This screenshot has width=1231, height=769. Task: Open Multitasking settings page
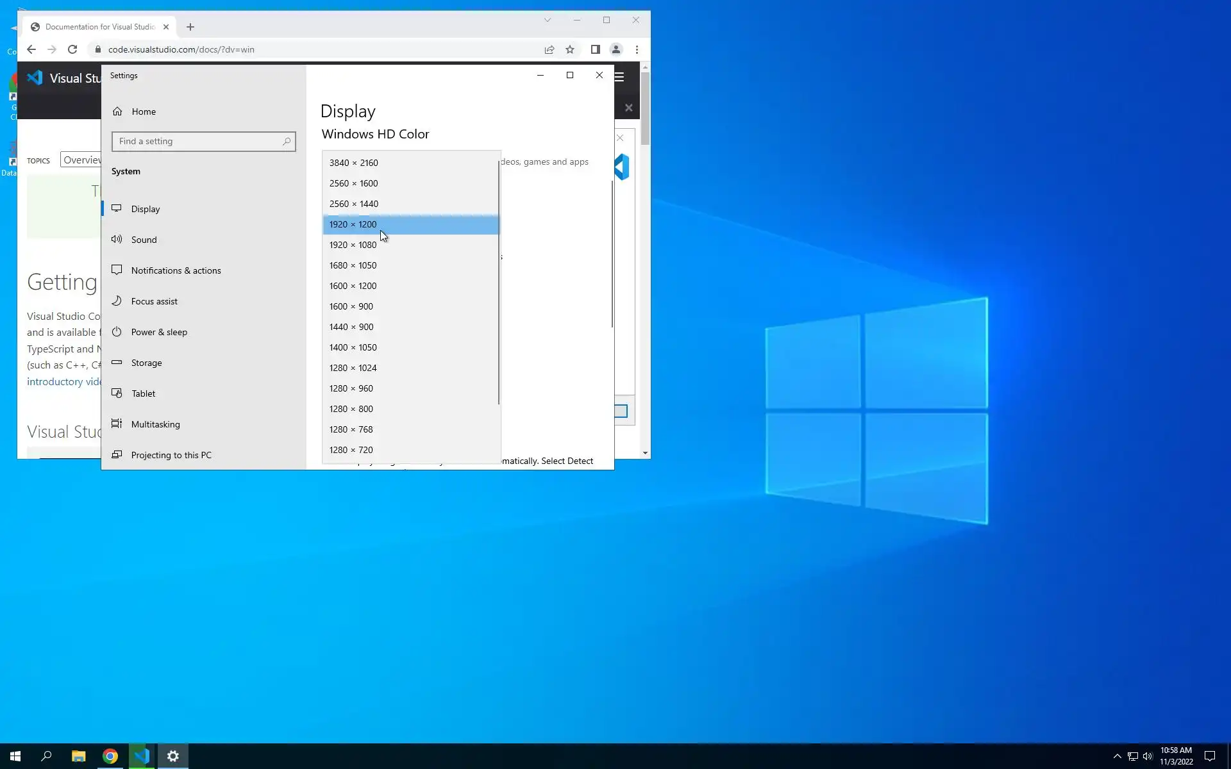coord(155,424)
